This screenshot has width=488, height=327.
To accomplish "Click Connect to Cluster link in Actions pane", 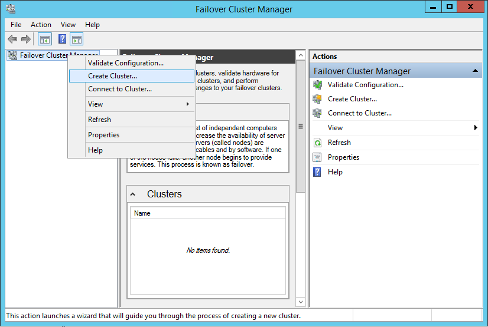I will (359, 113).
